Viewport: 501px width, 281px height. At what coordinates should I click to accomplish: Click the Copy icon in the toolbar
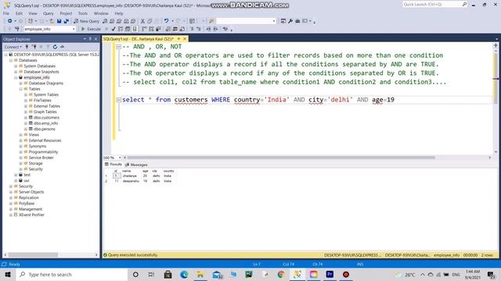point(150,21)
